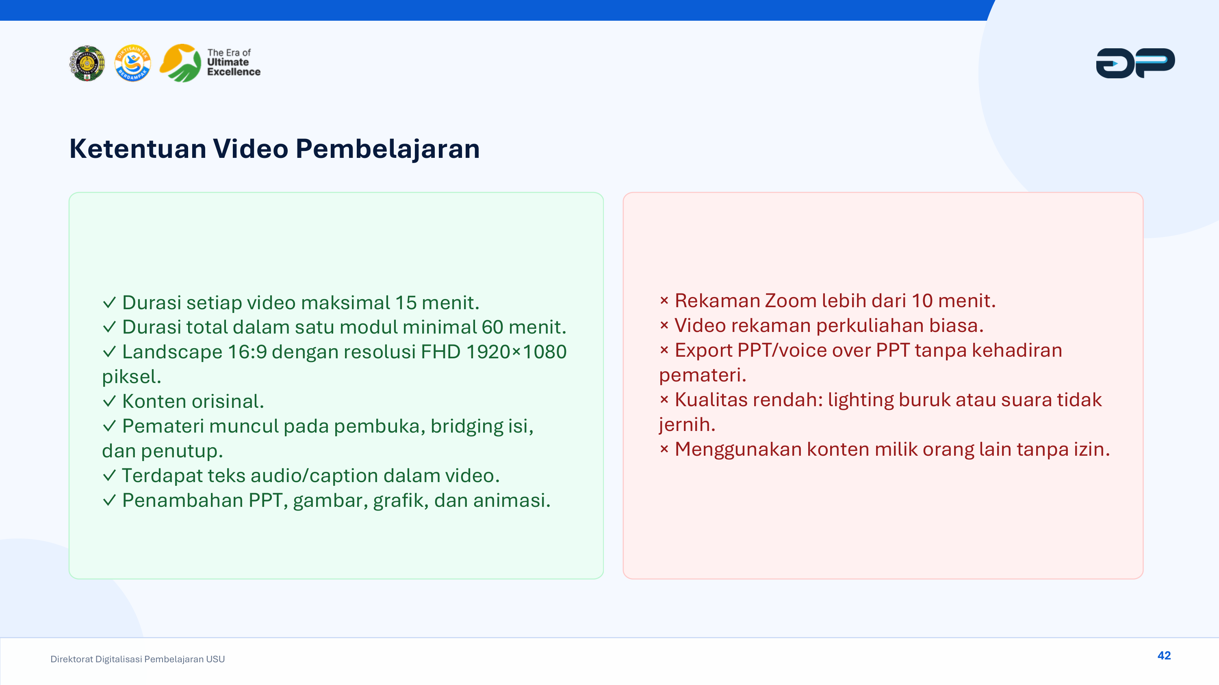Click footer text 'Direktorat Digitalisasi Pembelajaran USU'
The height and width of the screenshot is (685, 1219).
click(x=138, y=659)
